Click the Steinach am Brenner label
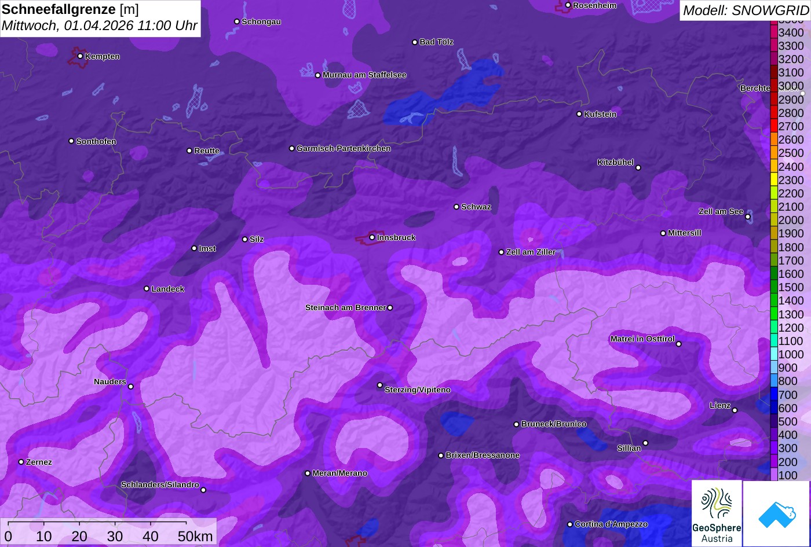 [345, 307]
